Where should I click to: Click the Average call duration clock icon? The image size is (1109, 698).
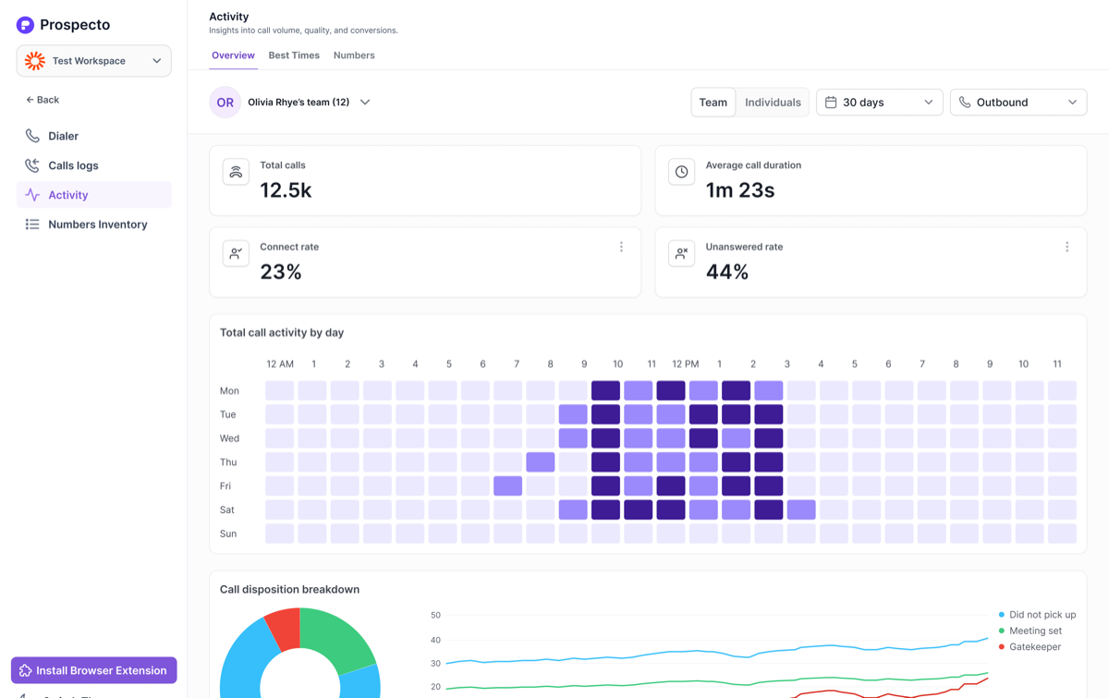[681, 172]
